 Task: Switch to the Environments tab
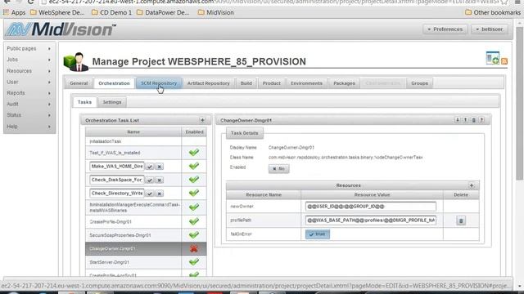[x=306, y=83]
